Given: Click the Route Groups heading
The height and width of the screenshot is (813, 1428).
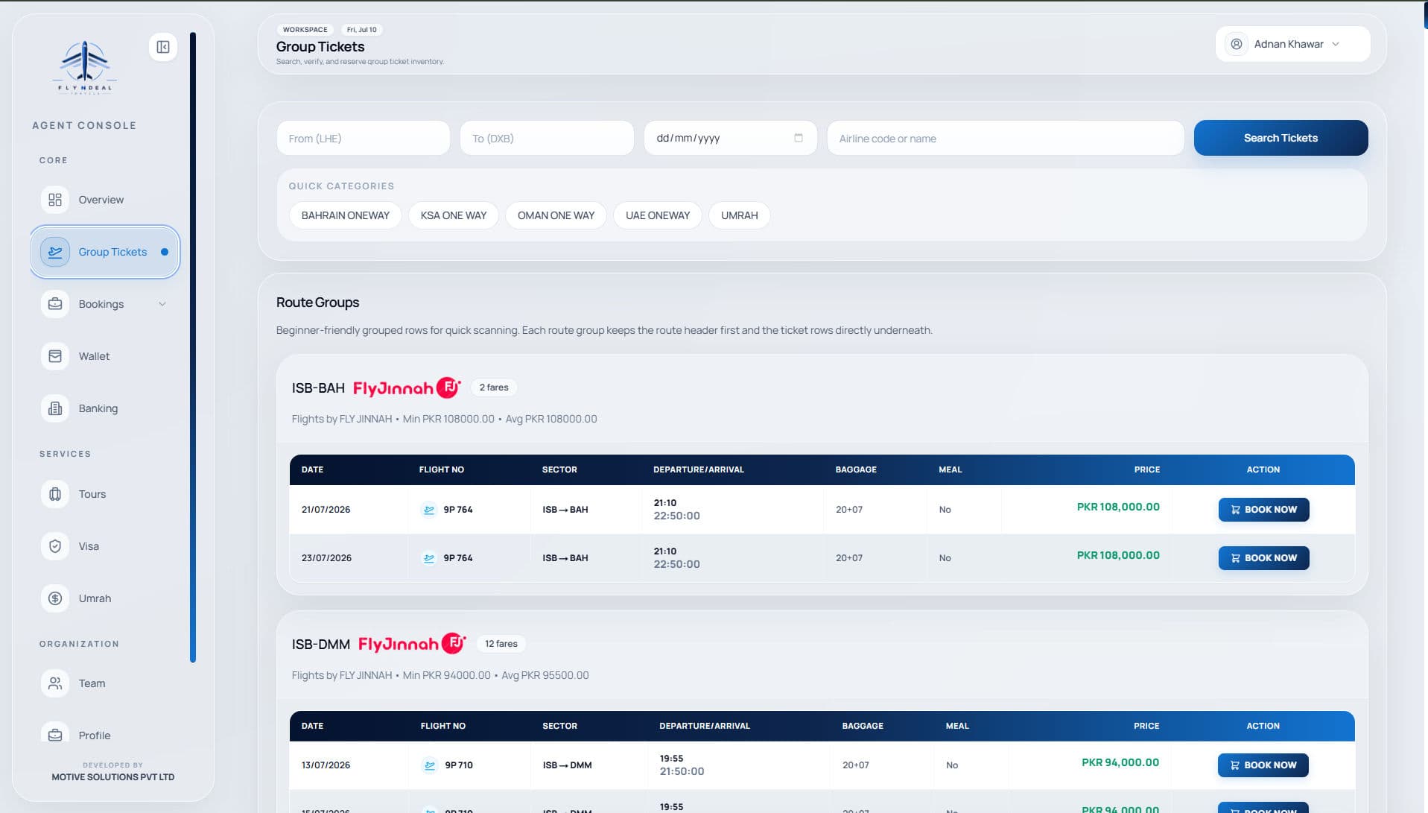Looking at the screenshot, I should (x=317, y=303).
